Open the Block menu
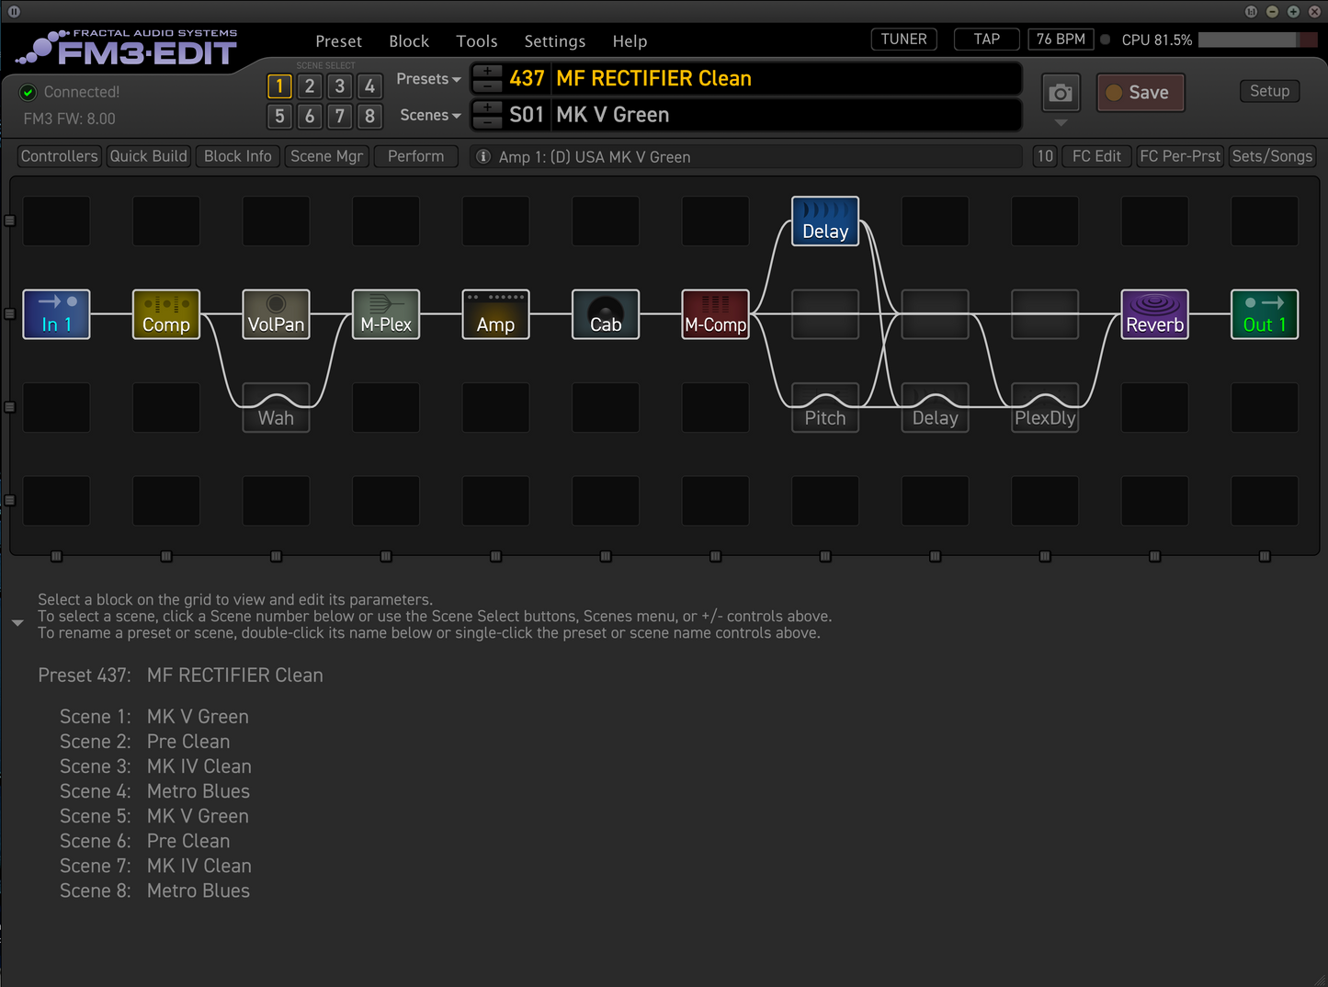This screenshot has width=1328, height=987. pyautogui.click(x=409, y=41)
